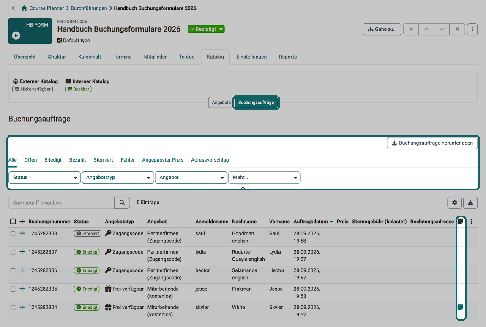This screenshot has height=327, width=486.
Task: Expand details plus for order 1245282307
Action: [22, 252]
